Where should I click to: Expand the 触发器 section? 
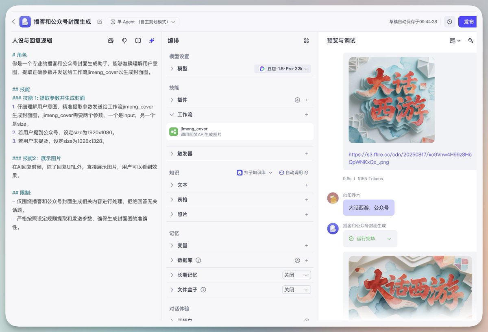[x=172, y=154]
